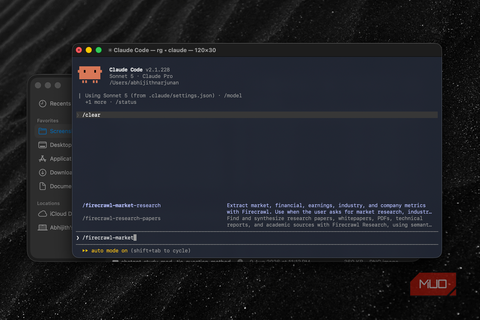Click the Recents clock icon in Finder
Viewport: 480px width, 320px height.
[x=43, y=104]
